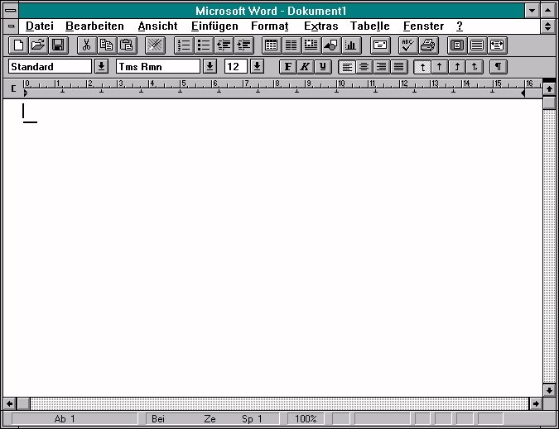Expand the Standard style dropdown arrow
This screenshot has width=559, height=429.
101,66
